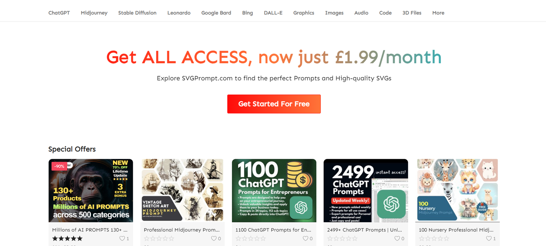The width and height of the screenshot is (546, 246).
Task: Click heart icon on Millions of AI PROMPTS card
Action: click(x=122, y=239)
